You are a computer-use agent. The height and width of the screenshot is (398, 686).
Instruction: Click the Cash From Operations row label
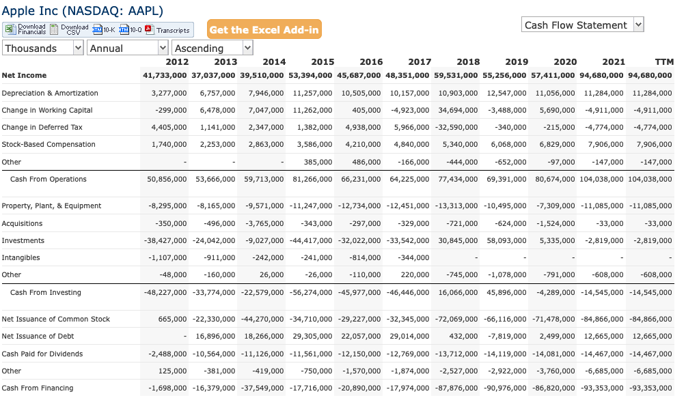pos(48,179)
